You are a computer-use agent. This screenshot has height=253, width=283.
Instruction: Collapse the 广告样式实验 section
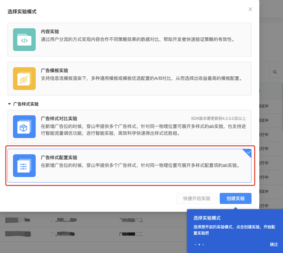(x=9, y=104)
